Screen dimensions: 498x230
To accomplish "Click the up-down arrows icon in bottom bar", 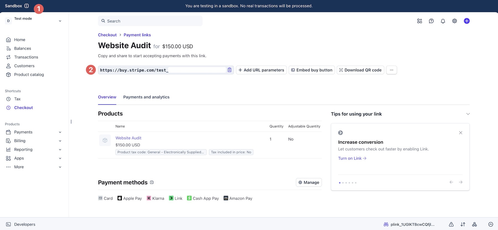I will [x=463, y=224].
